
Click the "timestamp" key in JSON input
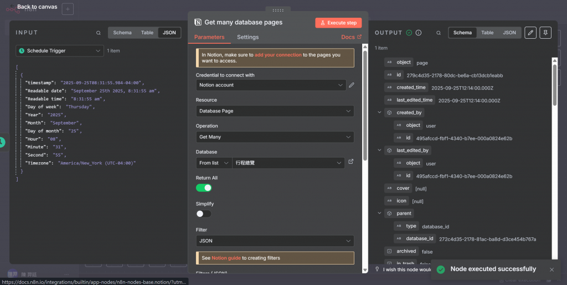pos(40,82)
